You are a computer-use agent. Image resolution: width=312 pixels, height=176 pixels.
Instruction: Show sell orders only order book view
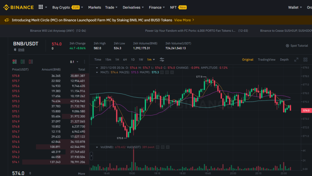coord(31,61)
